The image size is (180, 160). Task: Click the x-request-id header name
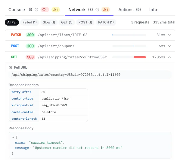[x=22, y=105]
